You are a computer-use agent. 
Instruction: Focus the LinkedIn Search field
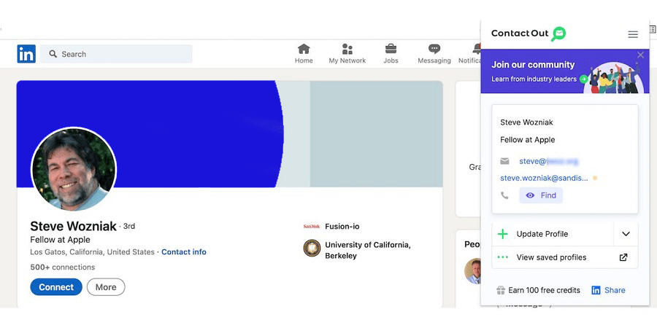click(117, 54)
